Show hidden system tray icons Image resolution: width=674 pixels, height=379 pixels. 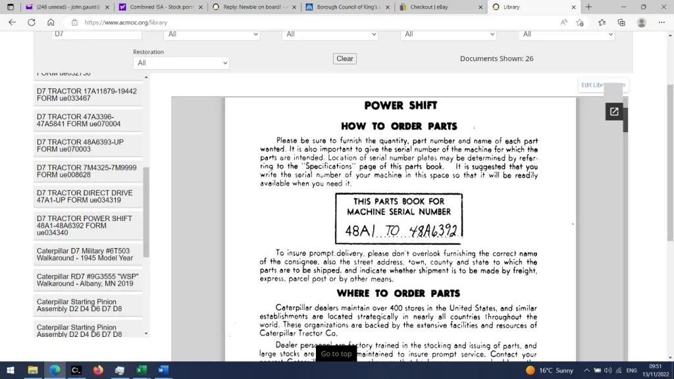tap(586, 370)
